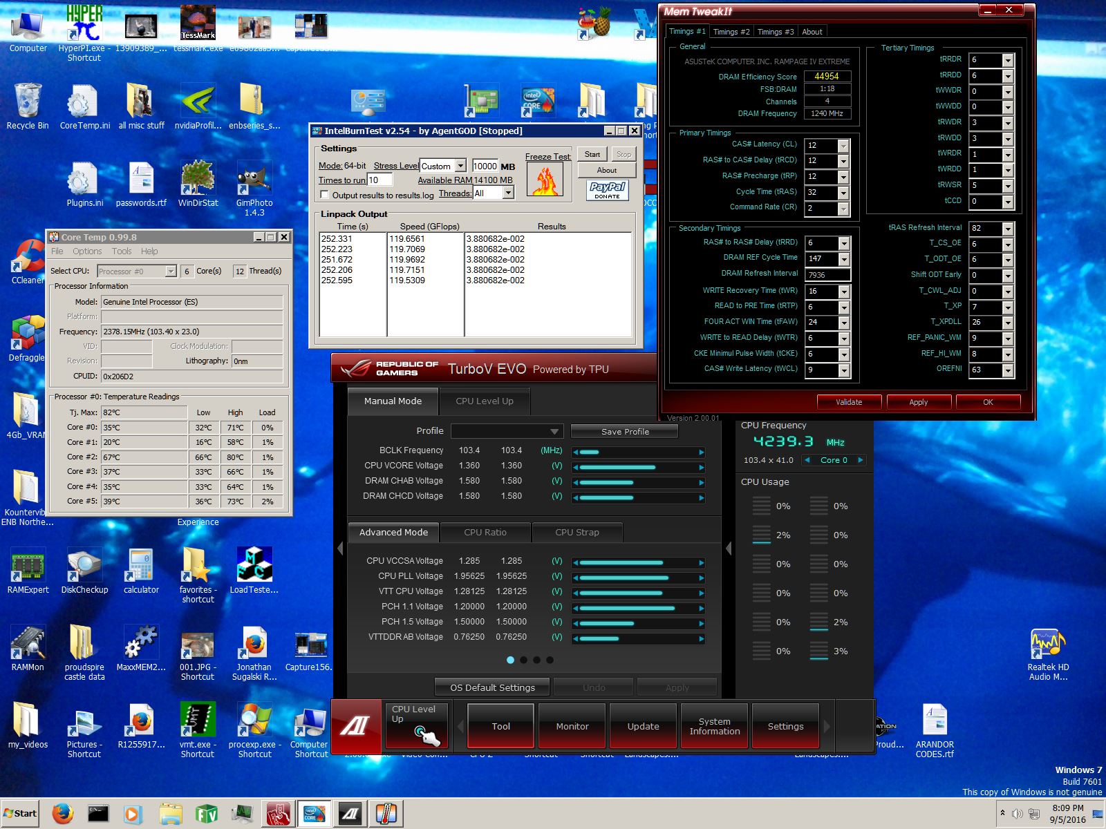Open Firefox from the taskbar

63,814
